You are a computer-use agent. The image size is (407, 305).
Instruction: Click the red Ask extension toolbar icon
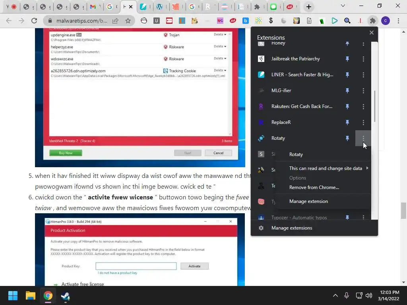[233, 21]
